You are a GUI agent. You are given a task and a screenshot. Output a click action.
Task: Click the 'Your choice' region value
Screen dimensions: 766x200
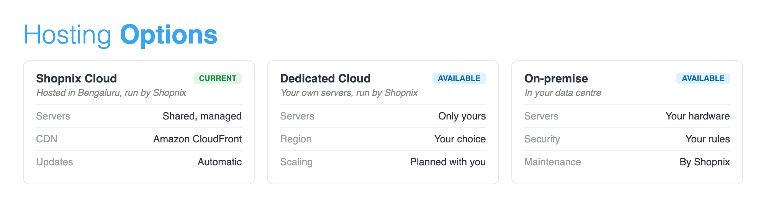tap(460, 139)
